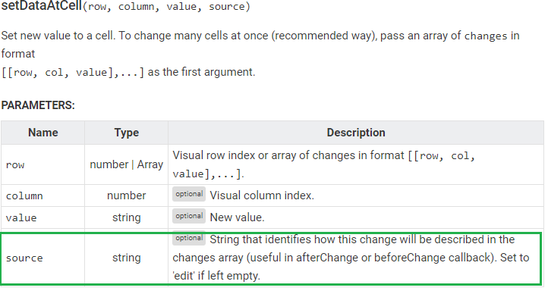Click the '[[row, col, value],...]' code in the intro
548x294 pixels.
[x=73, y=72]
